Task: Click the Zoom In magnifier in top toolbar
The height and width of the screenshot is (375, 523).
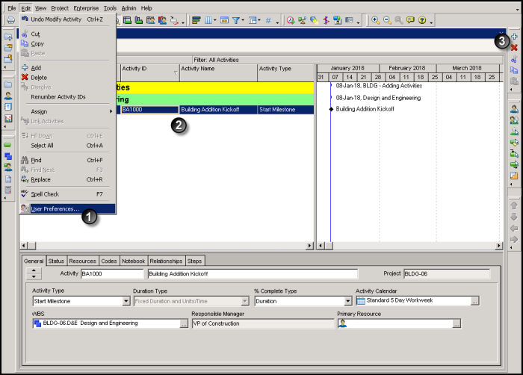Action: pos(375,20)
